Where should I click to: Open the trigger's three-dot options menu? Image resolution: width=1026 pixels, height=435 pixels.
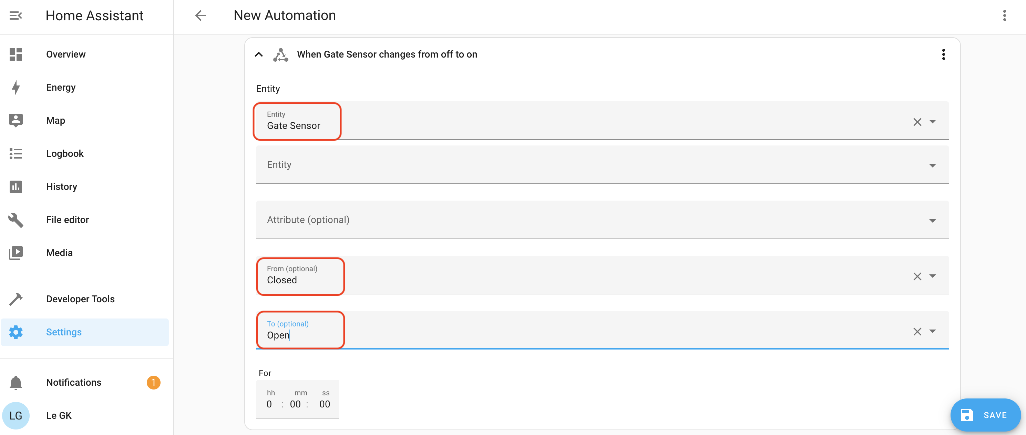point(943,54)
